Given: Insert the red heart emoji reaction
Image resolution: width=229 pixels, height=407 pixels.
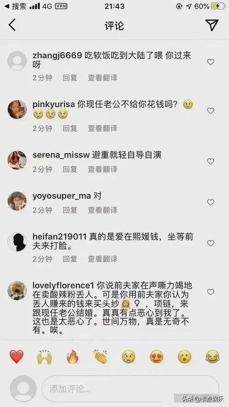Looking at the screenshot, I should (x=16, y=357).
